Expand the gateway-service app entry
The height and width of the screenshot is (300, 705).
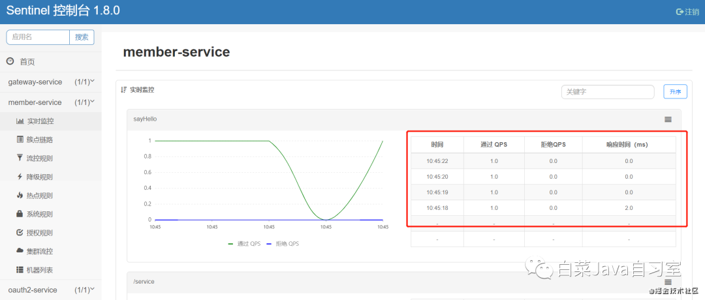pos(50,82)
